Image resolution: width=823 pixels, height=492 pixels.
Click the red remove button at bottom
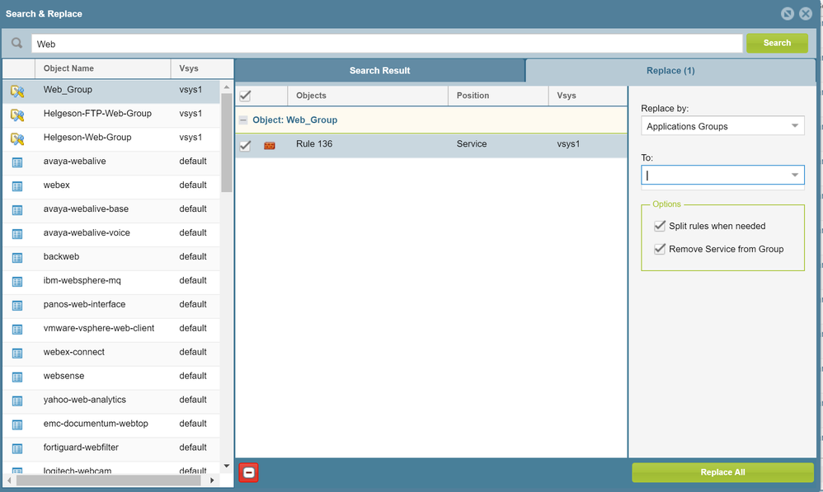248,472
